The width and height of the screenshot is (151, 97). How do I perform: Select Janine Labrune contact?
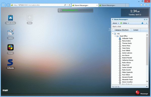point(127,53)
